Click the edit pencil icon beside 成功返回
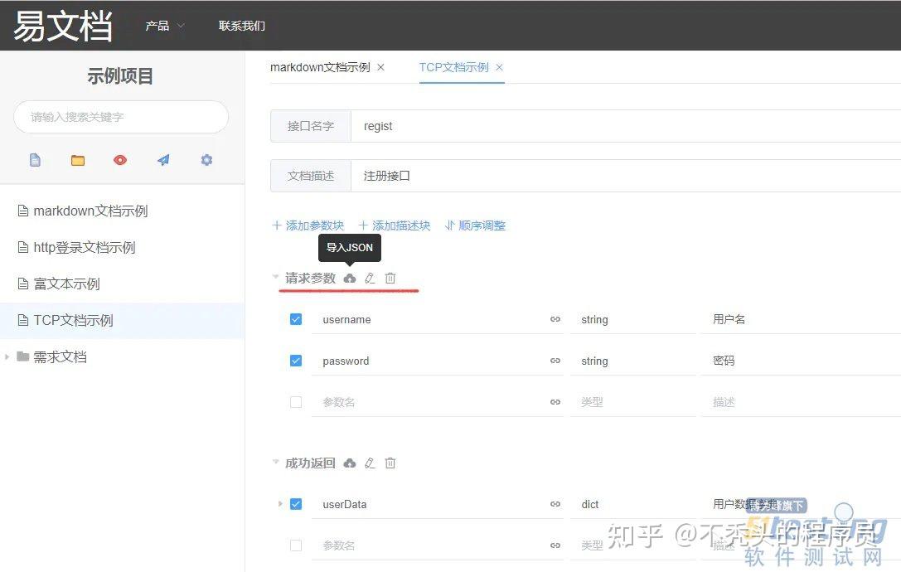Image resolution: width=901 pixels, height=572 pixels. pyautogui.click(x=370, y=463)
